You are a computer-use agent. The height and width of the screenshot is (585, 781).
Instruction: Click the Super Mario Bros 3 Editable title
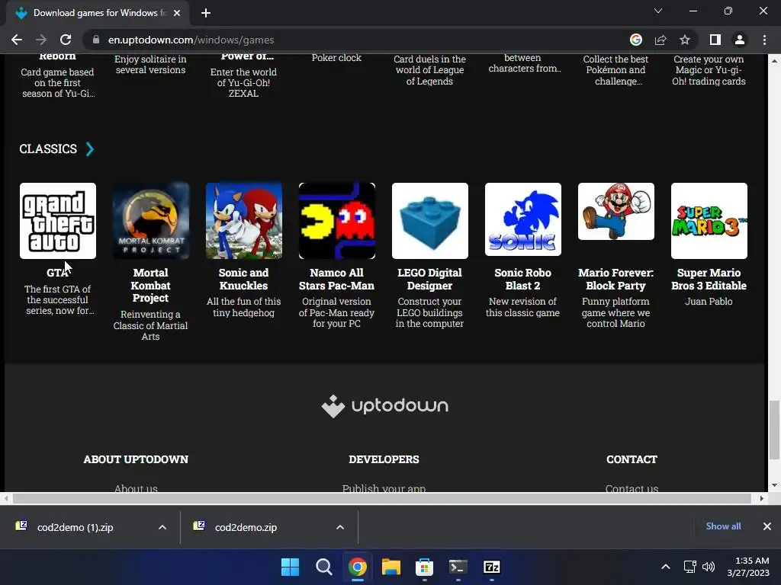click(709, 279)
